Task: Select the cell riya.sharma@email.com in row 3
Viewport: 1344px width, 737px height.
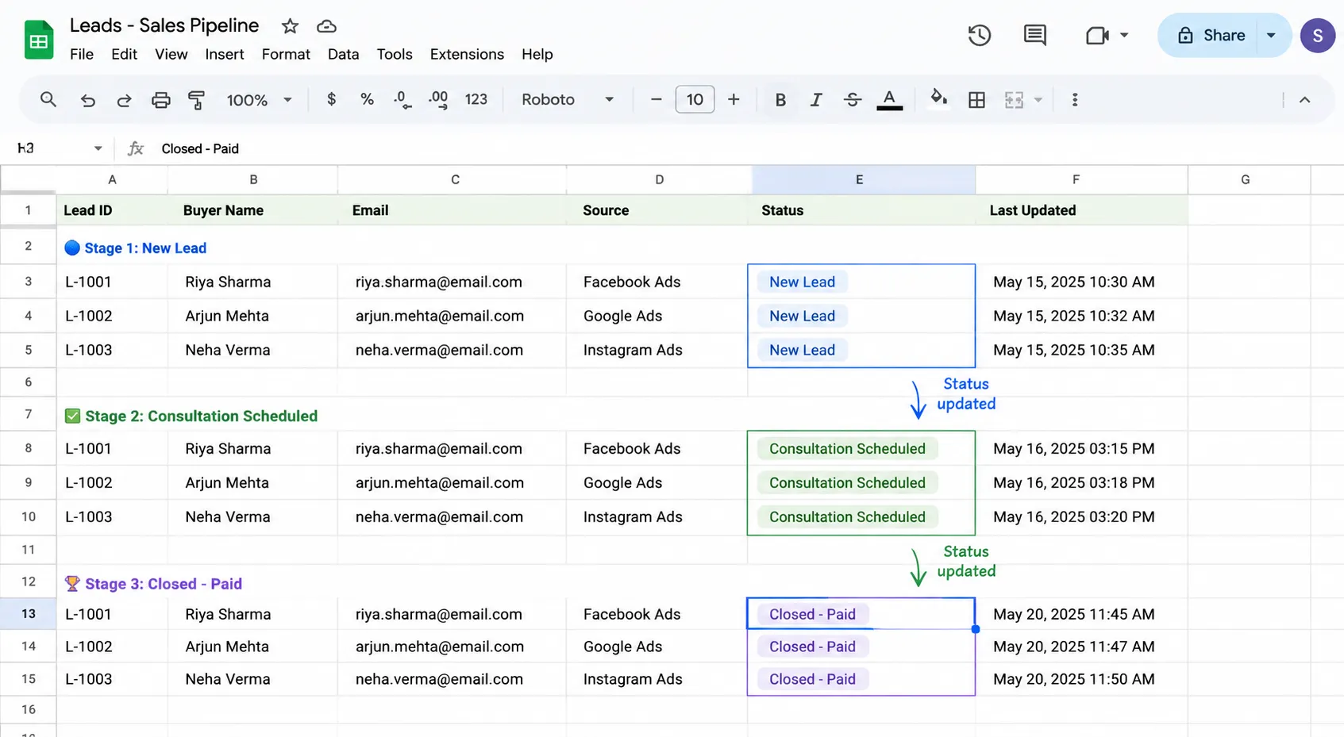Action: pos(452,282)
